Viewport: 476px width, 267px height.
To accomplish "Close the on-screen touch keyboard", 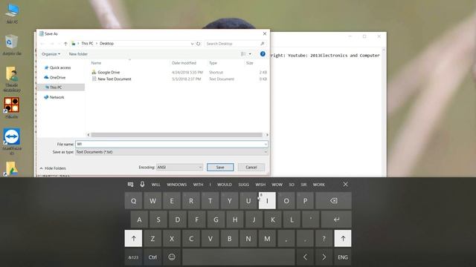I will coord(345,184).
